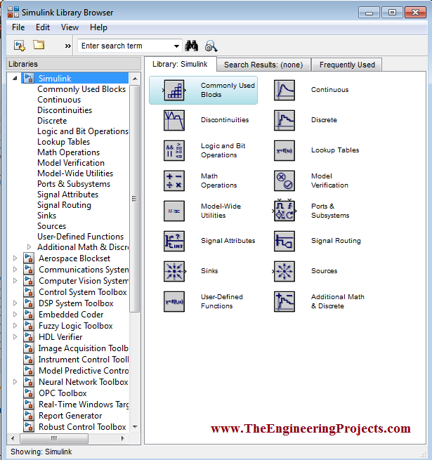Click the horizontal scrollbar thumb in Libraries
The image size is (432, 460).
click(x=54, y=439)
